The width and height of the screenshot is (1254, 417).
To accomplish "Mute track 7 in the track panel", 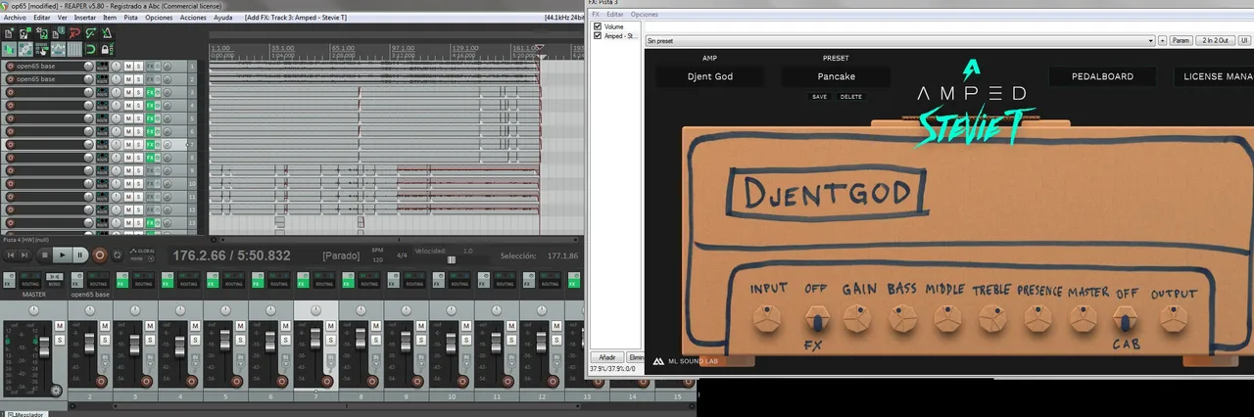I will point(129,144).
